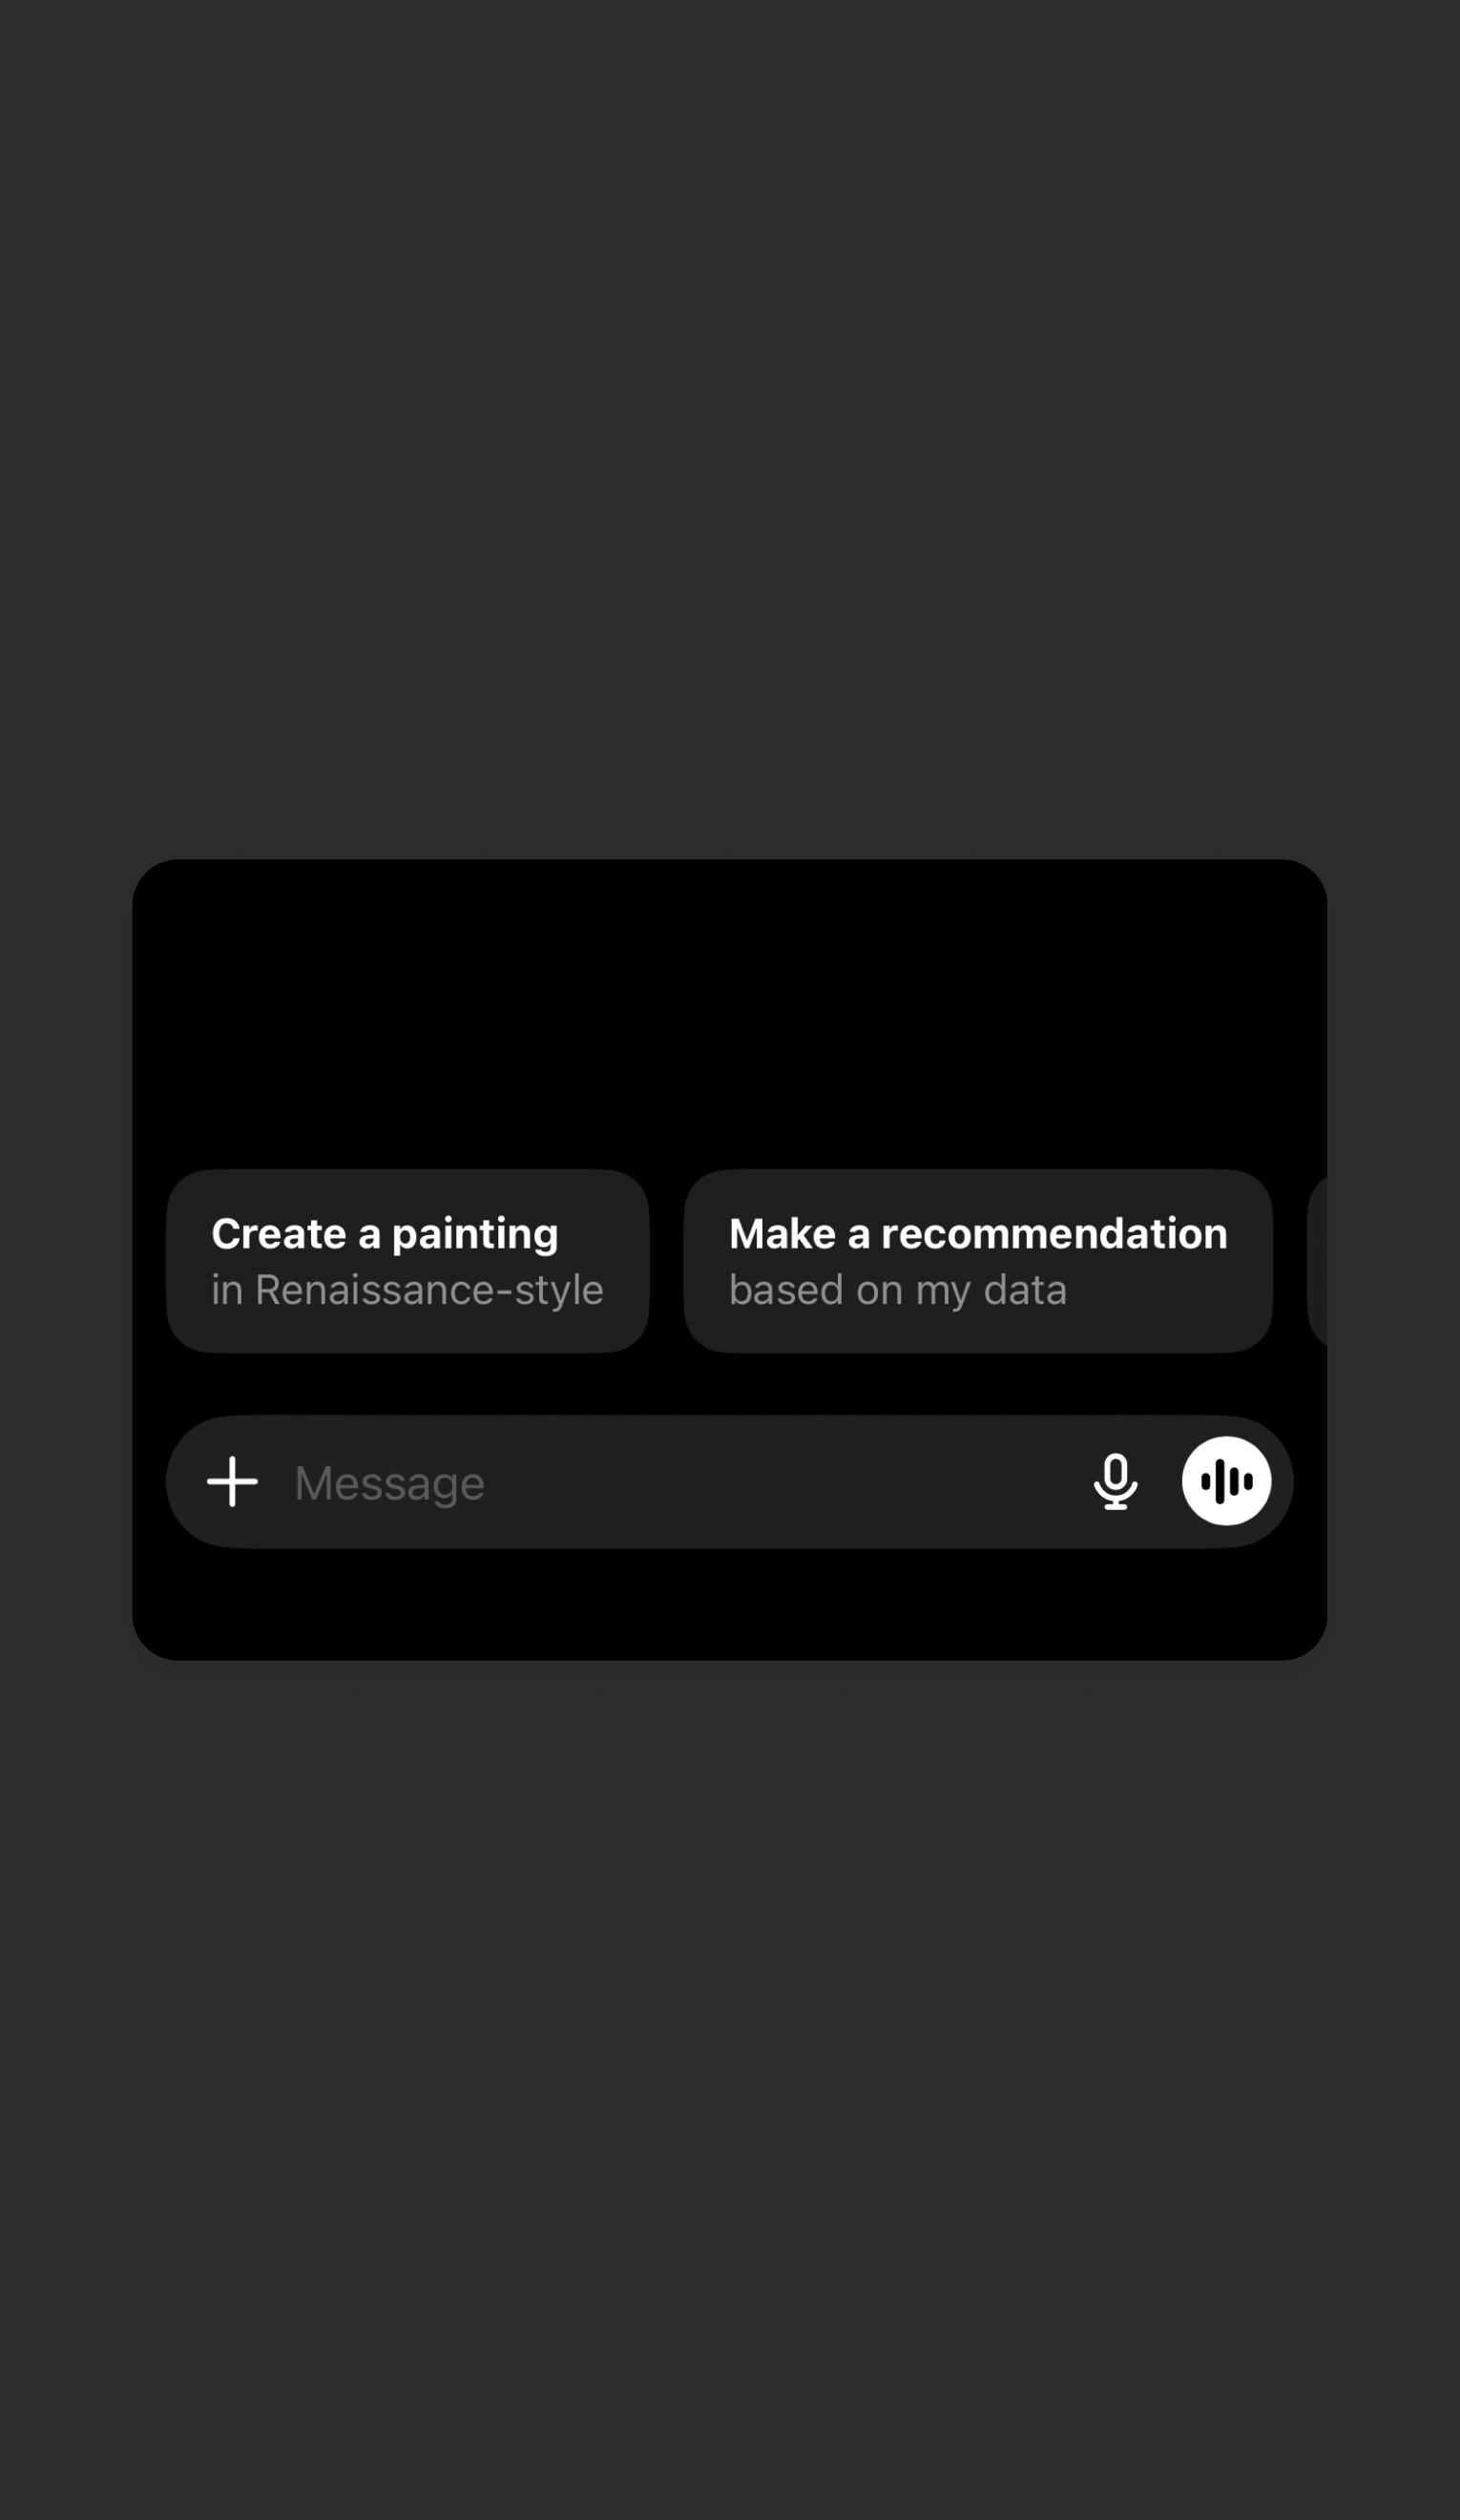Click the white circular voice button
The image size is (1460, 2520).
click(1226, 1481)
